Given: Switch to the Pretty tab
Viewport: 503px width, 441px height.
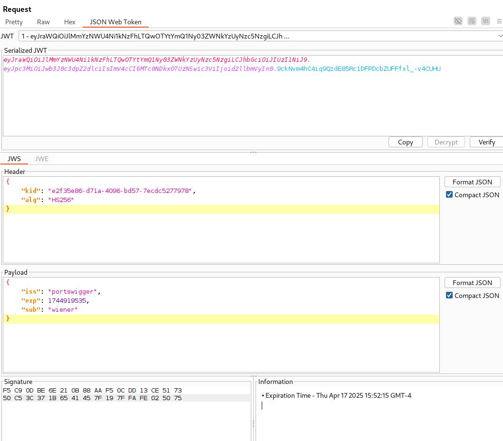Looking at the screenshot, I should (x=14, y=22).
